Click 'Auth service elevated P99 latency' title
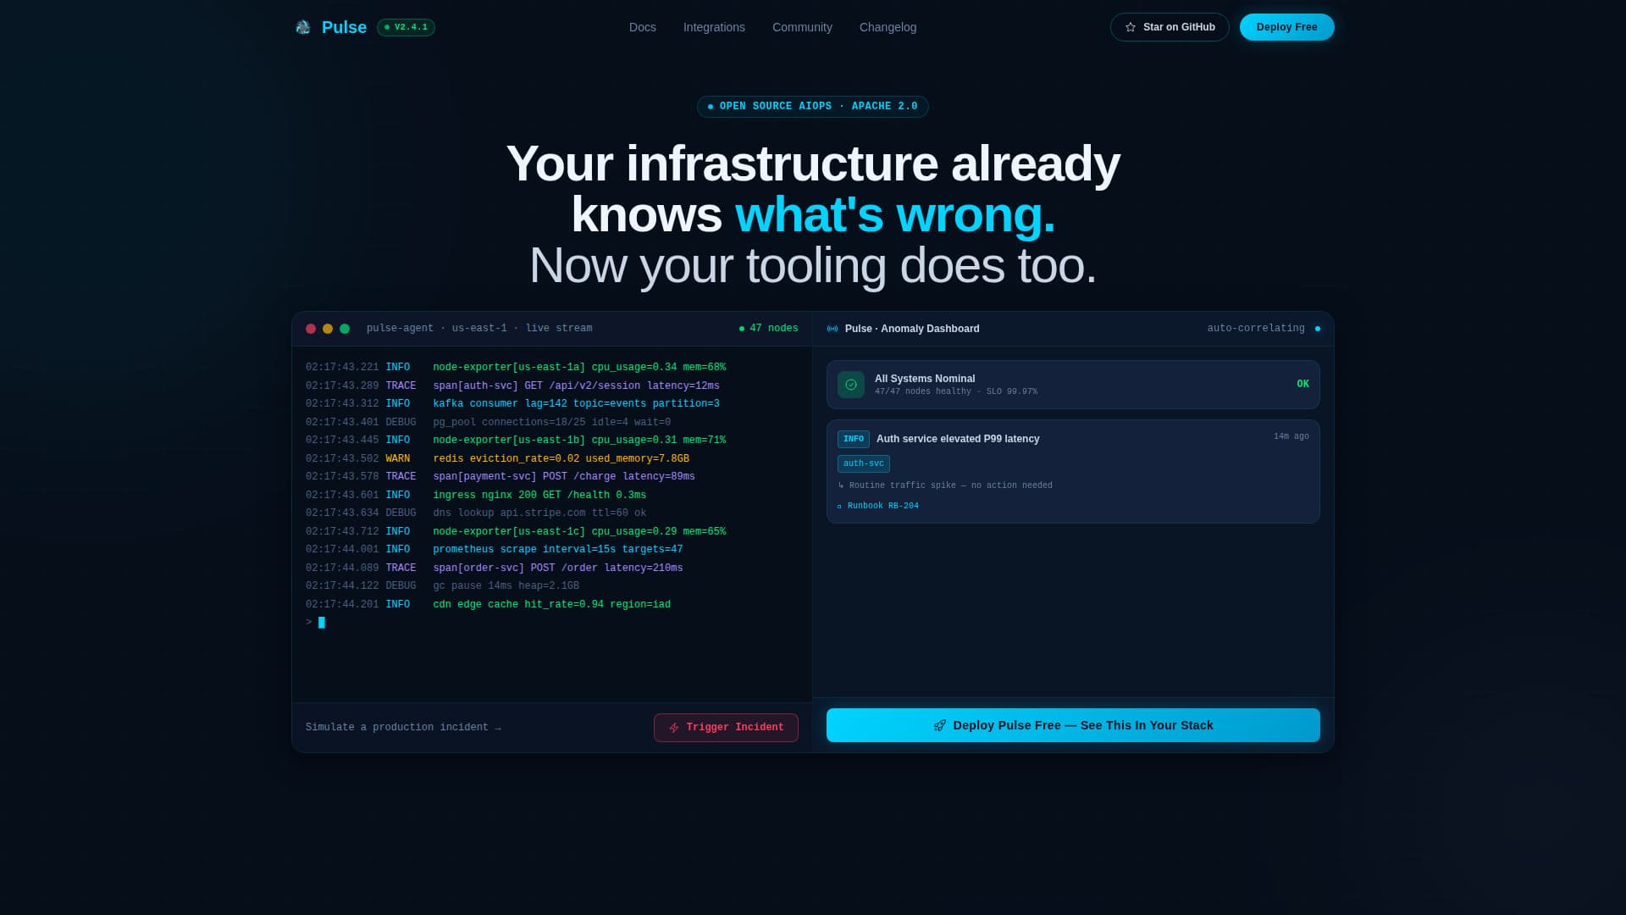This screenshot has width=1626, height=915. [958, 439]
